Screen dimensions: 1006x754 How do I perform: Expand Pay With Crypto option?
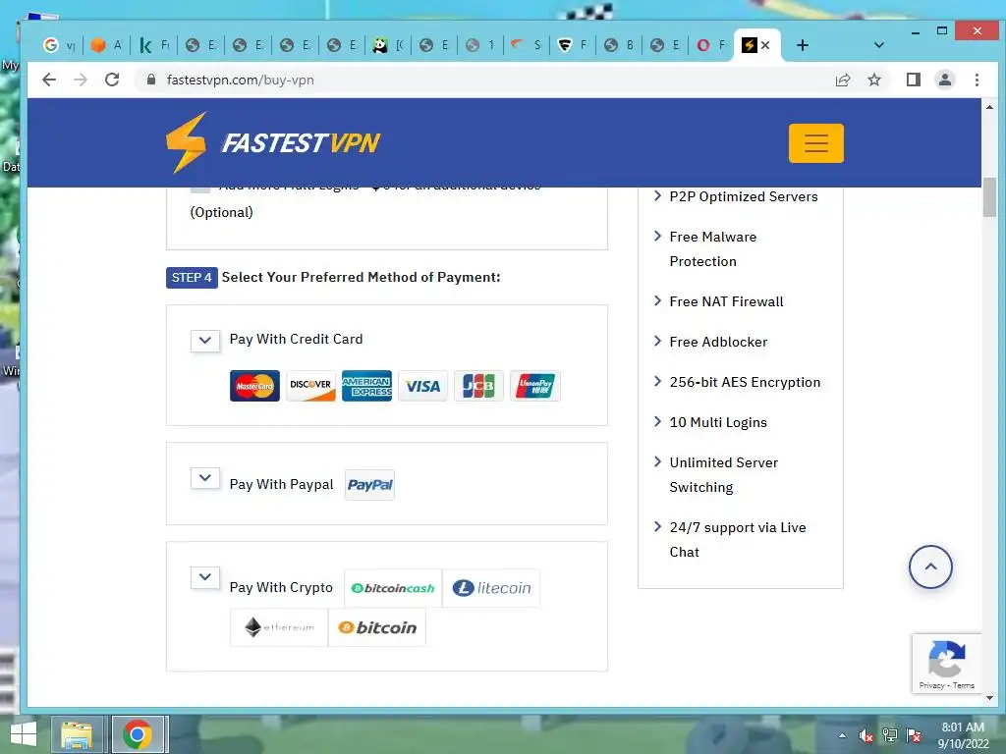205,577
